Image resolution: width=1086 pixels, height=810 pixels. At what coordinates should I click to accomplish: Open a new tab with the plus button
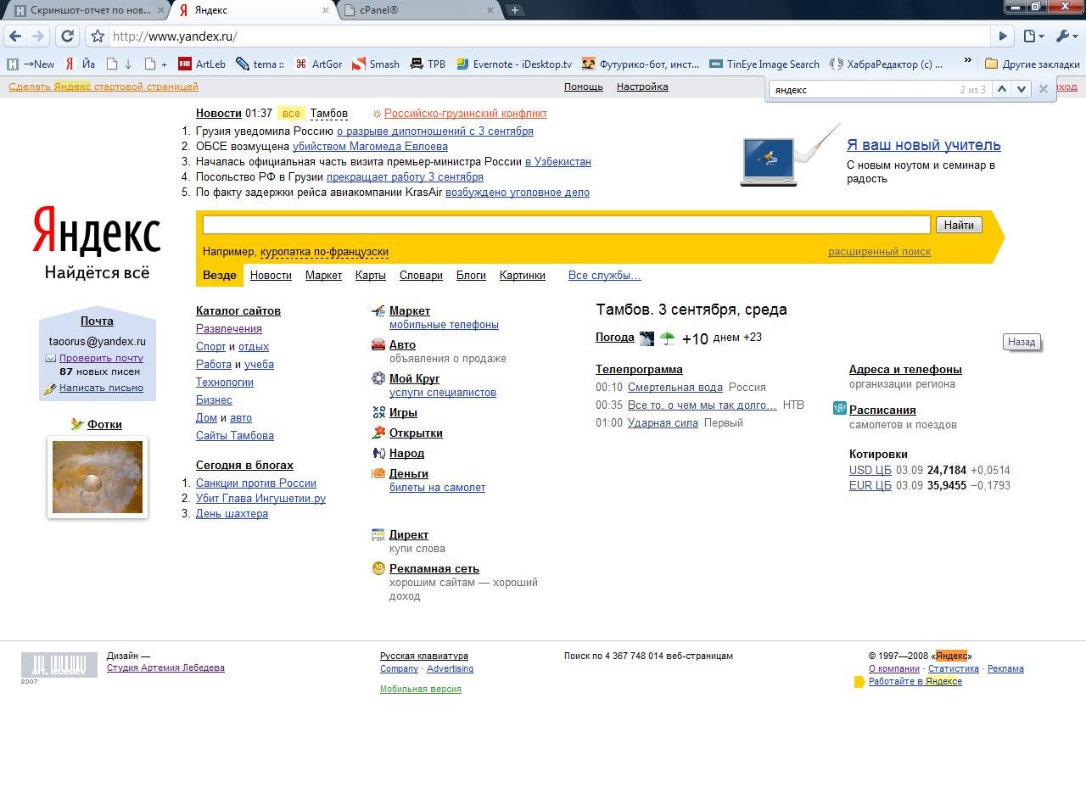click(514, 10)
